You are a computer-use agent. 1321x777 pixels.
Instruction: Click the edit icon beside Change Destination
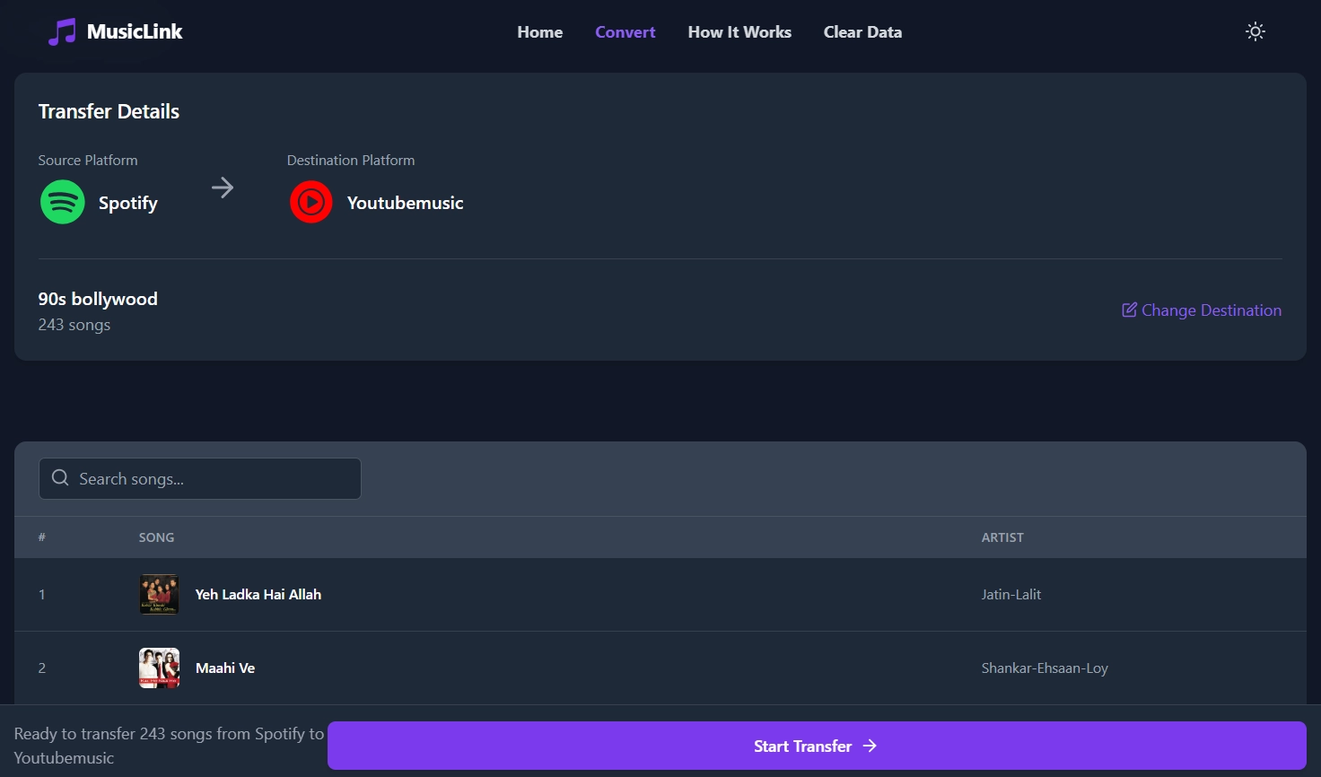point(1129,310)
